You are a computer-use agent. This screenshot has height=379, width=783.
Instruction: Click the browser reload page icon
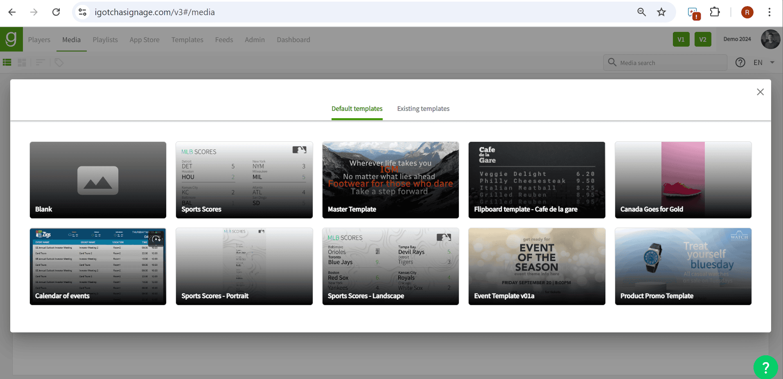(x=56, y=12)
